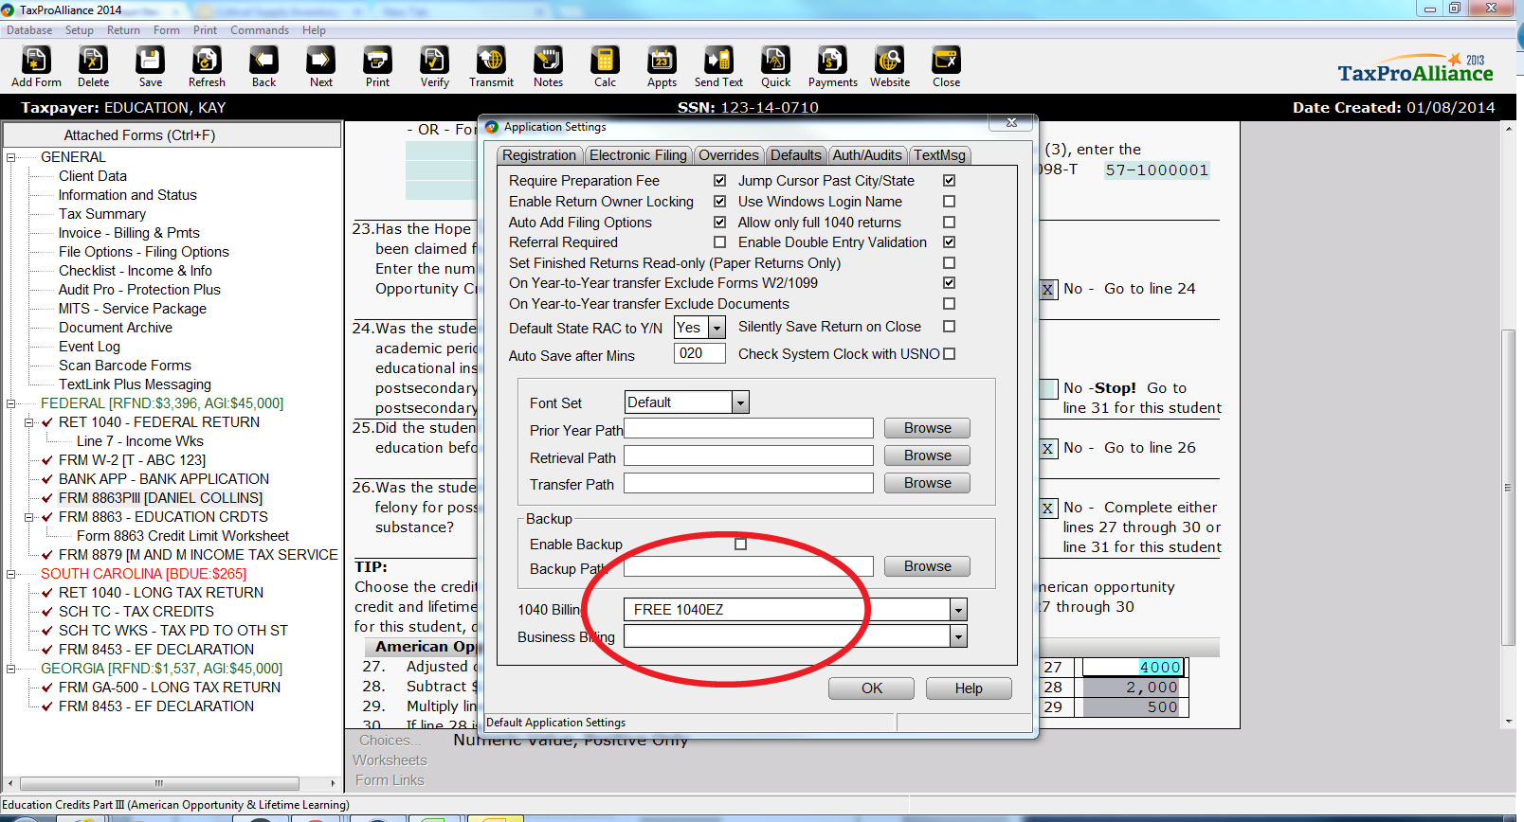1524x822 pixels.
Task: Click the Prior Year Path field
Action: (x=749, y=428)
